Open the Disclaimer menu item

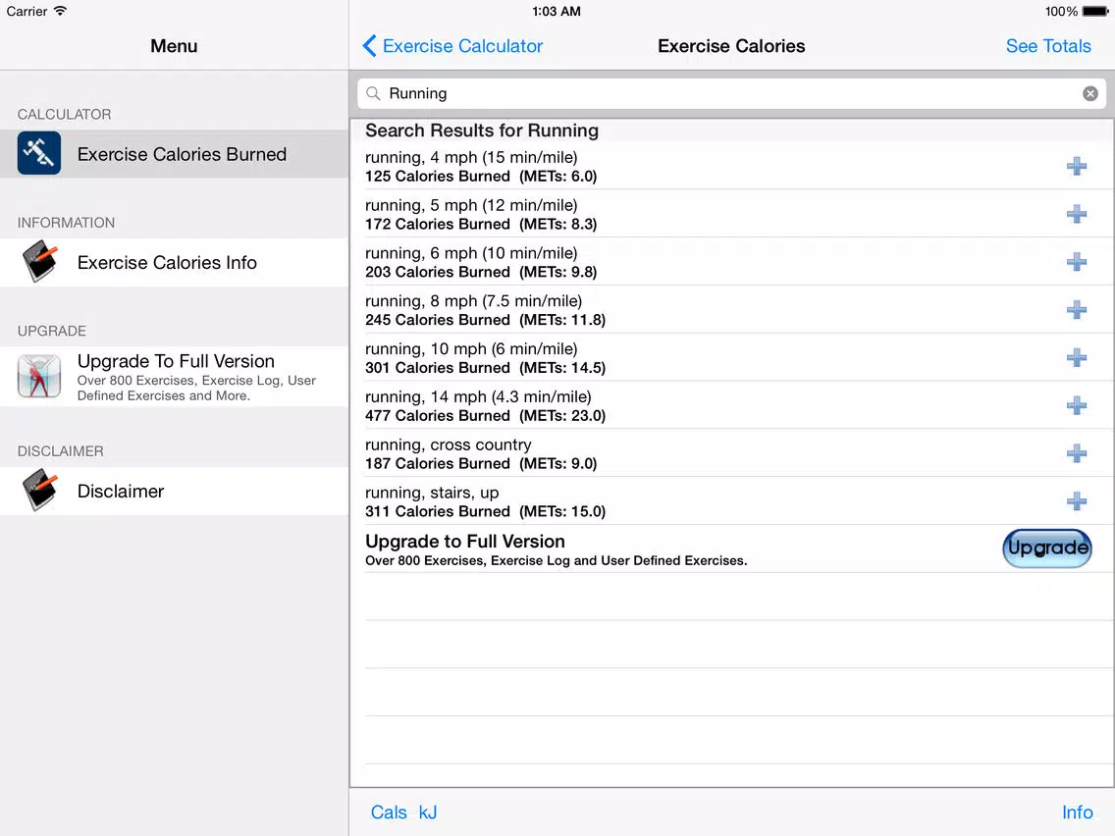(175, 492)
